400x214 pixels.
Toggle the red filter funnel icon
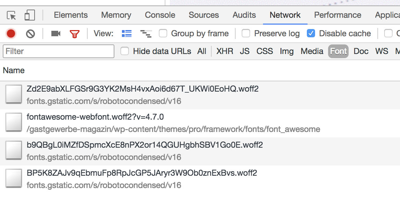point(74,34)
